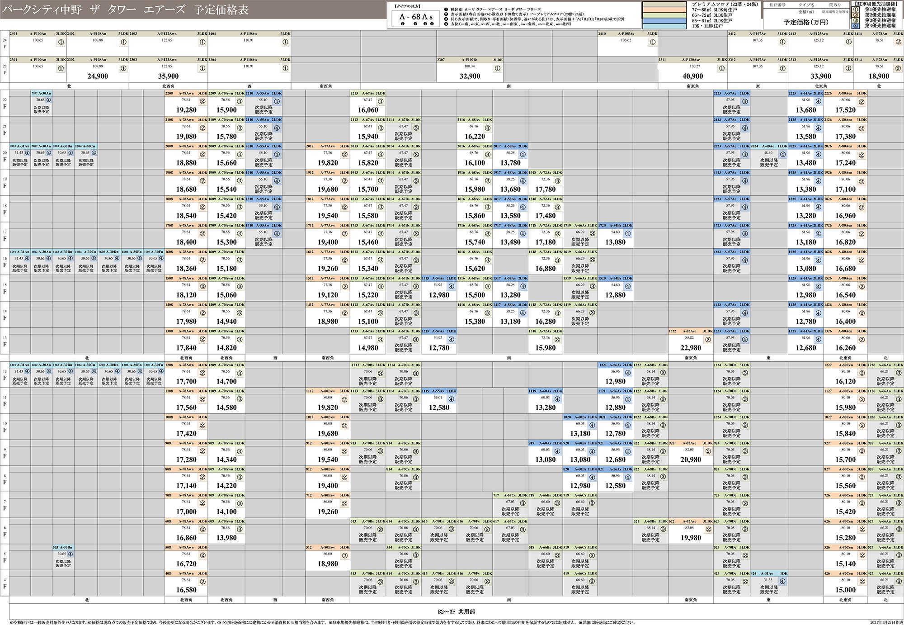Click the circled 3 icon in unit 2213

(x=381, y=102)
